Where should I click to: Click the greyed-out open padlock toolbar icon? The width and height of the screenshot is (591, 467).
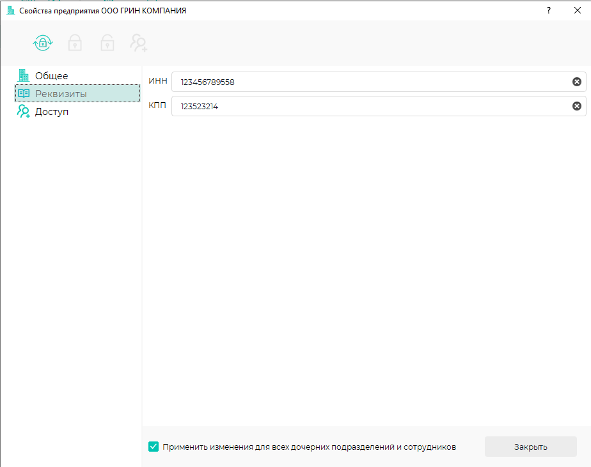[x=107, y=43]
